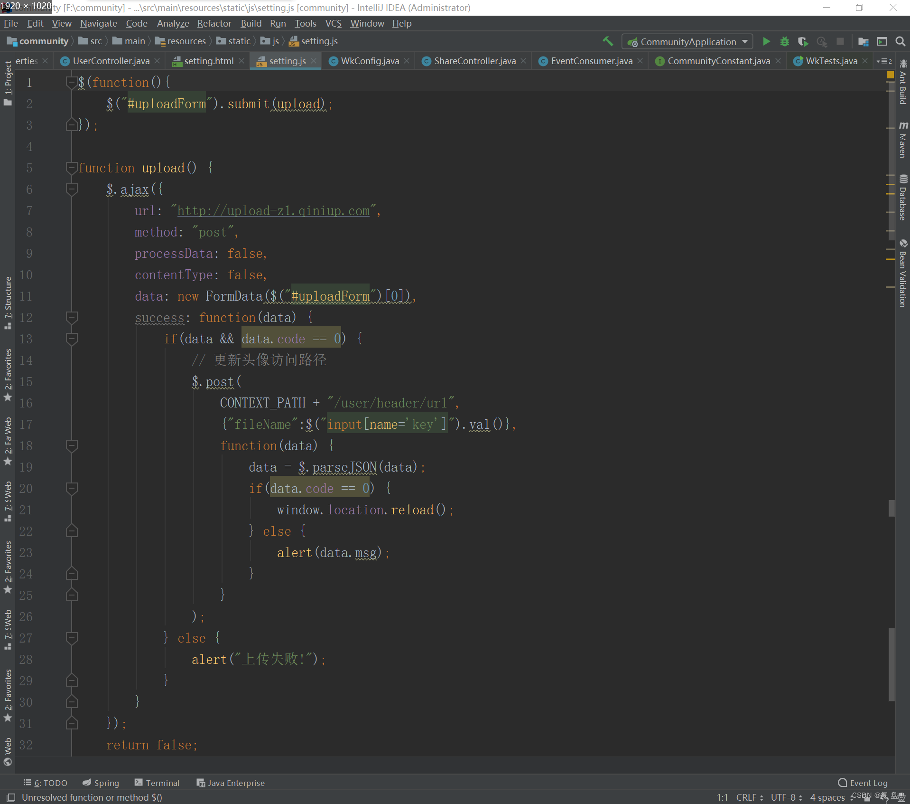Click the Build project hammer icon
This screenshot has width=910, height=804.
point(607,42)
